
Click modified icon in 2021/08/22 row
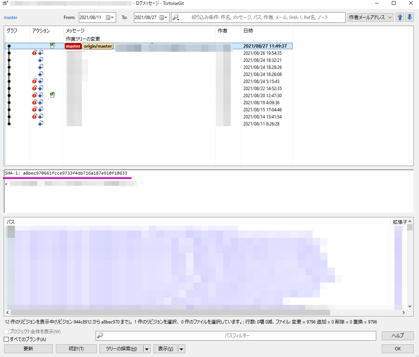(35, 88)
